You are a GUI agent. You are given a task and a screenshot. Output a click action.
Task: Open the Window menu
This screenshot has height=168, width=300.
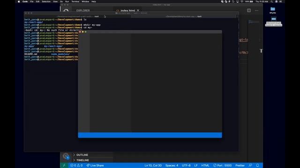[85, 1]
